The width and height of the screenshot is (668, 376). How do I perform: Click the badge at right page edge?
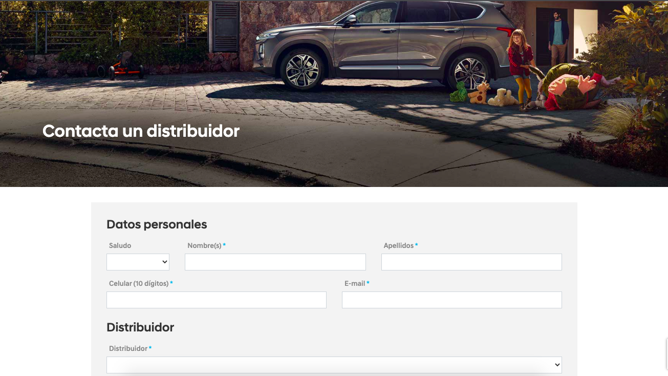coord(667,353)
